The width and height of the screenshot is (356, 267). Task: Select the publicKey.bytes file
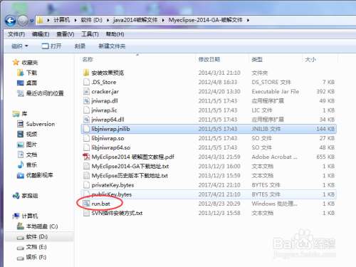209,194
